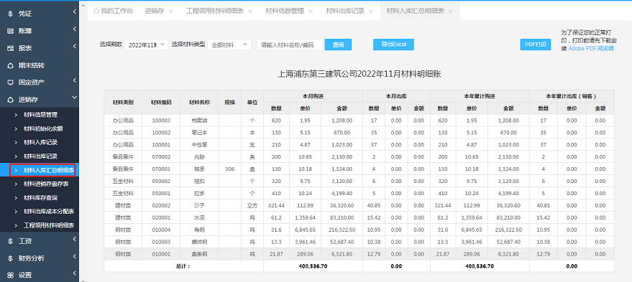Screen dimensions: 632x282
Task: Close the 工程领用材料明细表 tab
Action: [x=250, y=11]
